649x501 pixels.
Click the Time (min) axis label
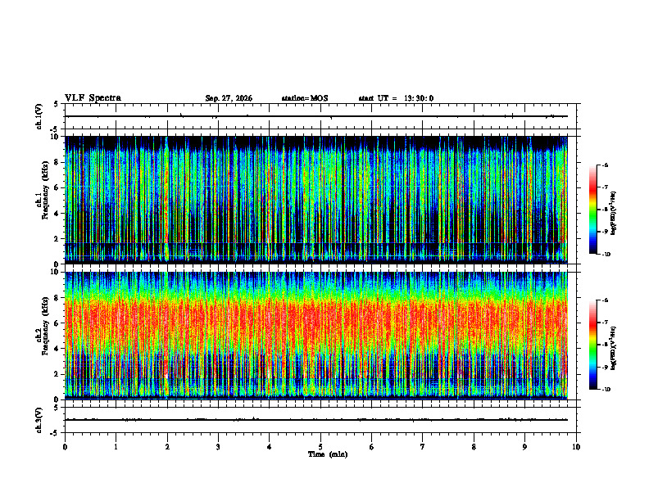tap(328, 454)
